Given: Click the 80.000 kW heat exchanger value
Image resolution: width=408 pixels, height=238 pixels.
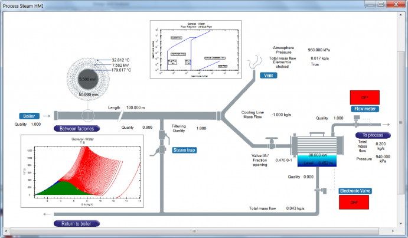Looking at the screenshot, I should pyautogui.click(x=318, y=155).
